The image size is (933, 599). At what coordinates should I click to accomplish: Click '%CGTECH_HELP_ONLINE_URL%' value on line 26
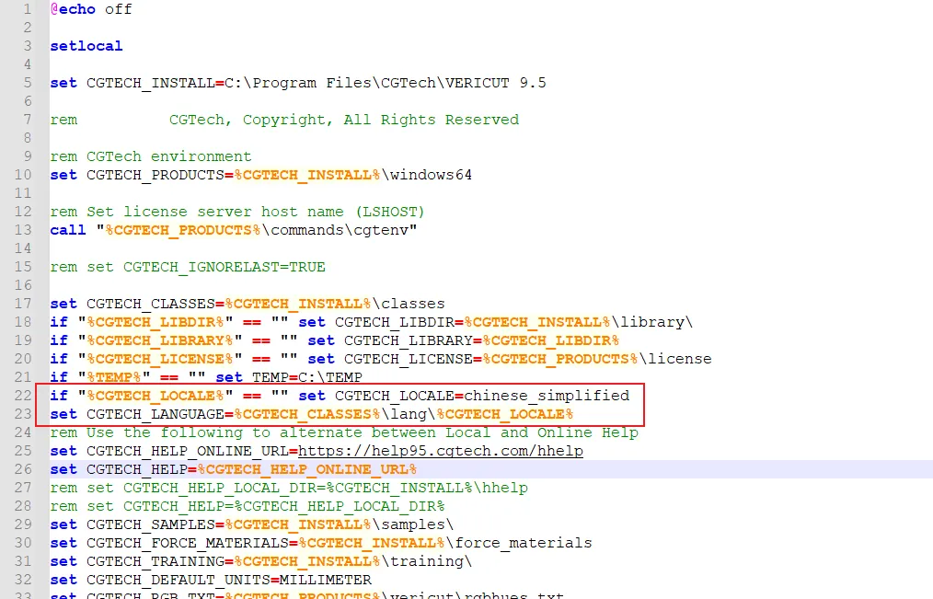[x=307, y=469]
